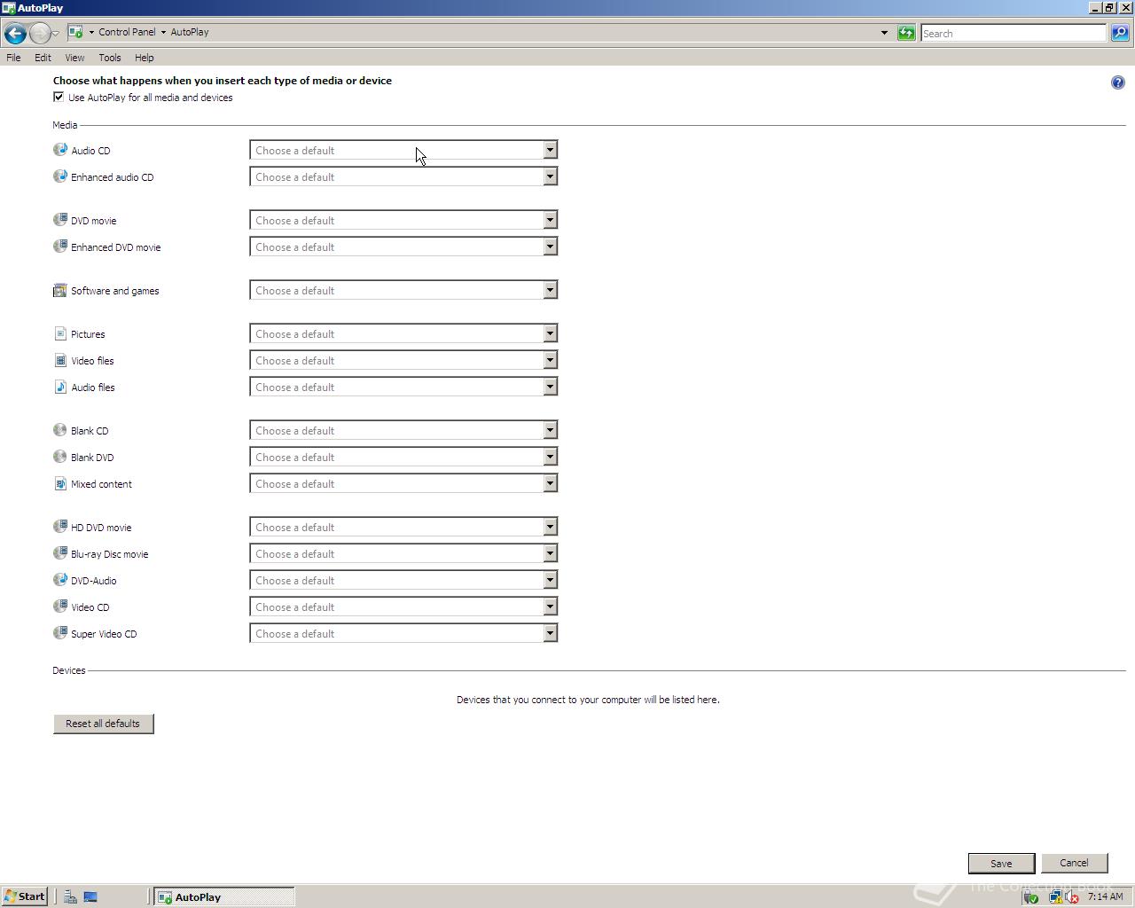
Task: Click the DVD movie icon
Action: pyautogui.click(x=60, y=220)
